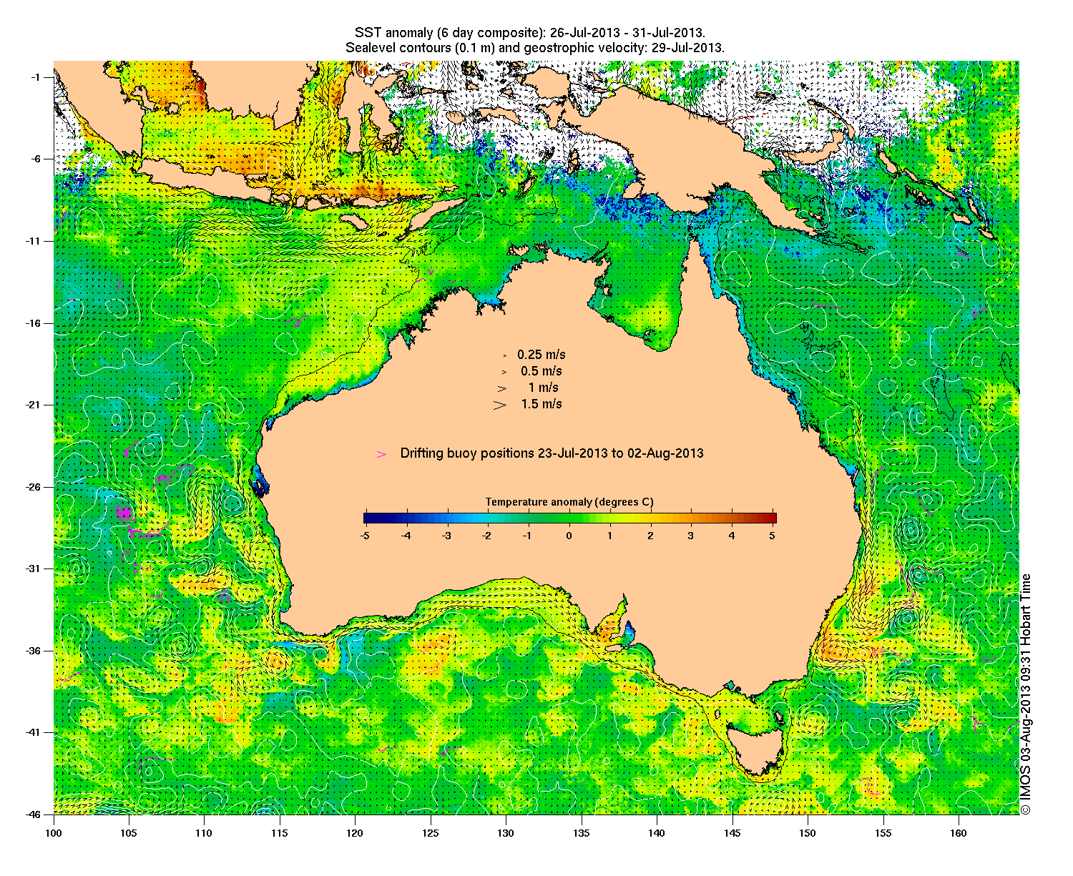Viewport: 1073px width, 876px height.
Task: Click the Sealevel contours subtitle line
Action: 535,48
